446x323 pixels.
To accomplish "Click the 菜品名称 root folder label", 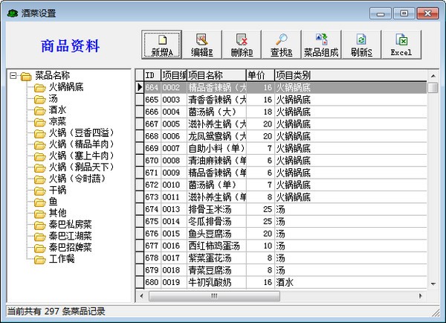I will tap(52, 75).
